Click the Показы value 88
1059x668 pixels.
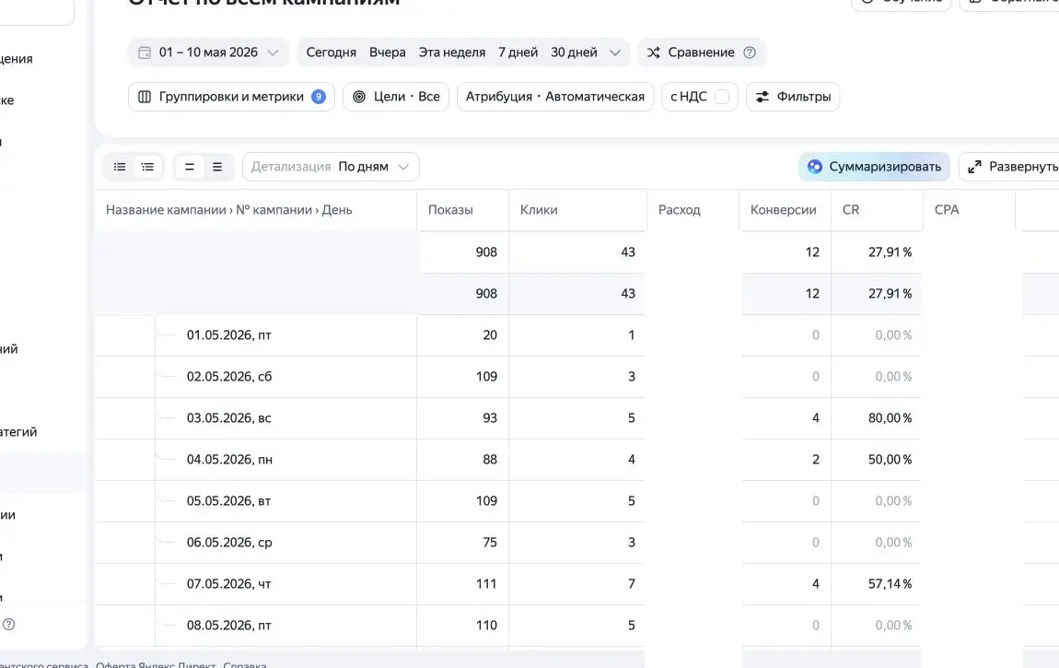tap(490, 460)
